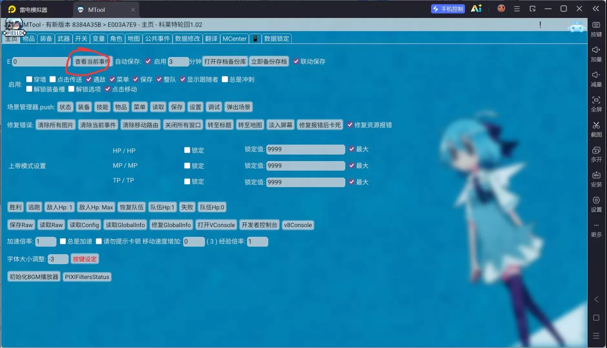
Task: Click the 雷电模拟器 logo icon
Action: coord(12,9)
